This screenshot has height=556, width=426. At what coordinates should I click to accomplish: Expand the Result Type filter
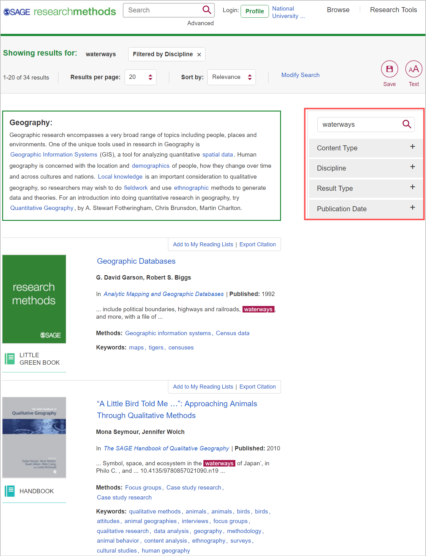[x=366, y=188]
